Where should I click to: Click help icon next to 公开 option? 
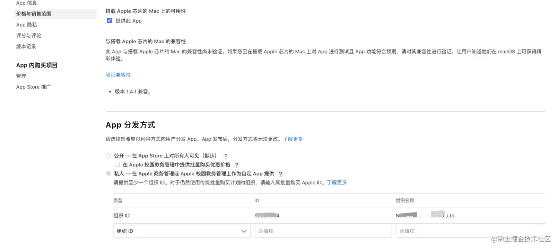pos(225,156)
